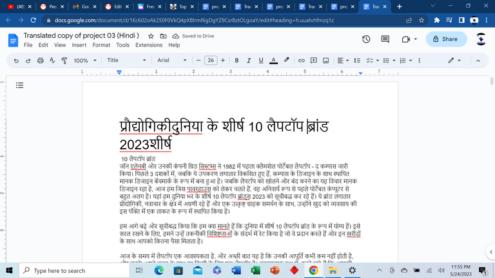Toggle Italic formatting
495x278 pixels.
249,60
